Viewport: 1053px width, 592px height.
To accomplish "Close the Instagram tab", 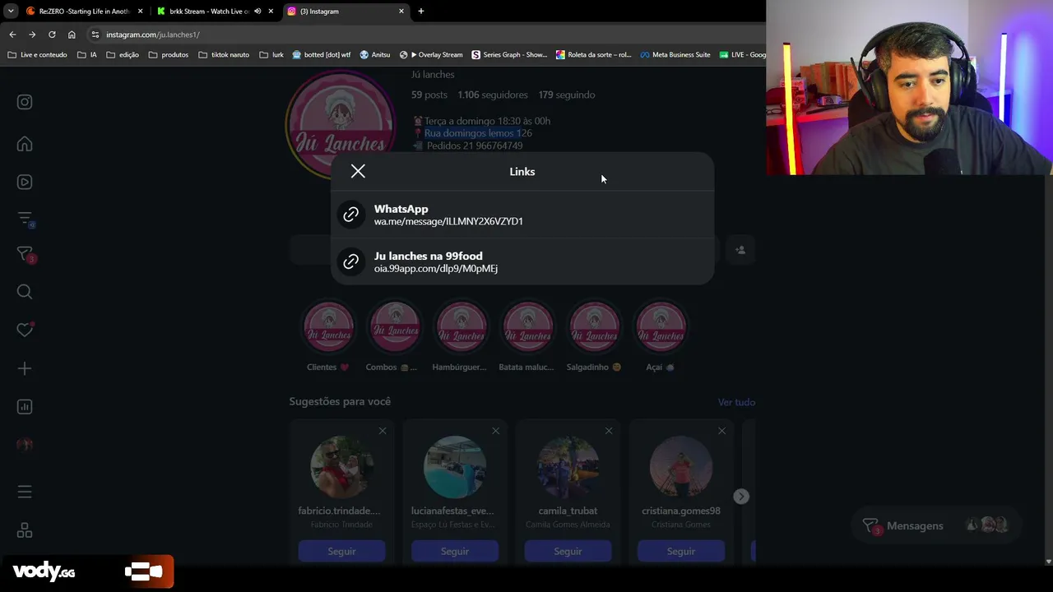I will click(401, 12).
